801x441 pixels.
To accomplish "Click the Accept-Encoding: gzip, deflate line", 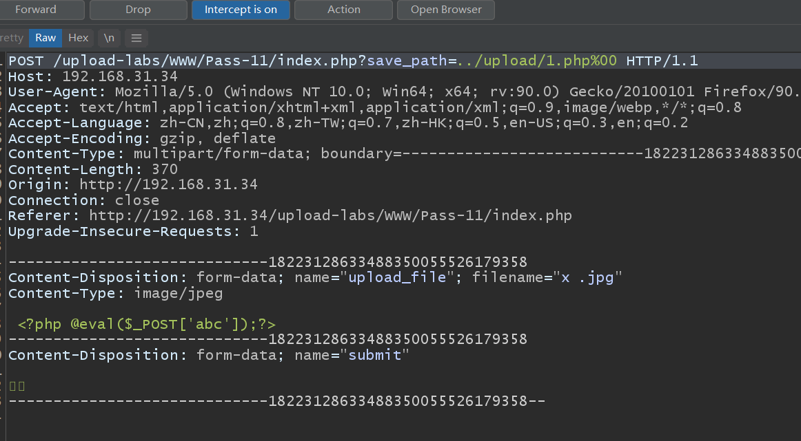I will (x=141, y=138).
